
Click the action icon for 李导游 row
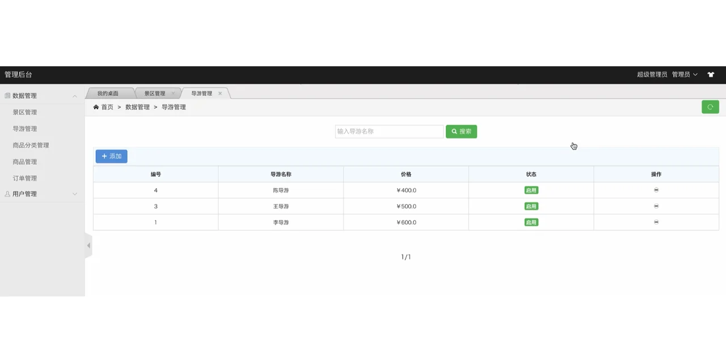[656, 222]
